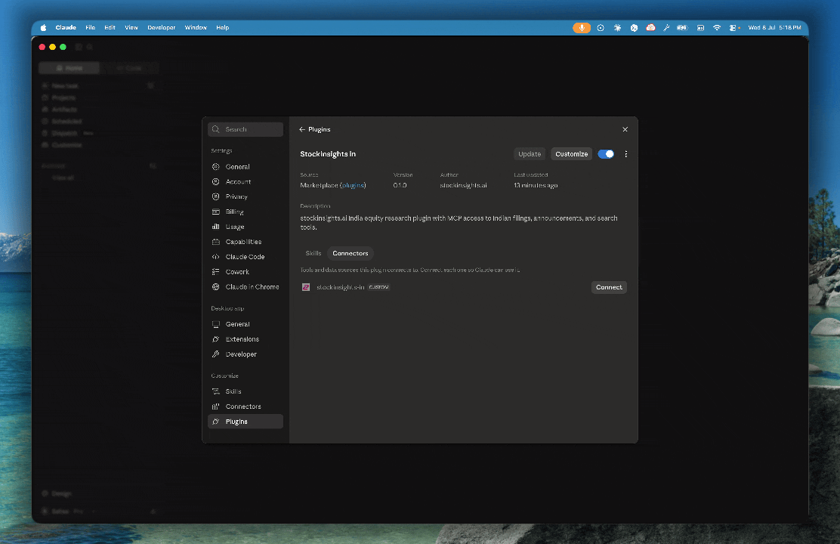Screen dimensions: 840x544
Task: Switch to the Connectors tab
Action: (x=351, y=254)
